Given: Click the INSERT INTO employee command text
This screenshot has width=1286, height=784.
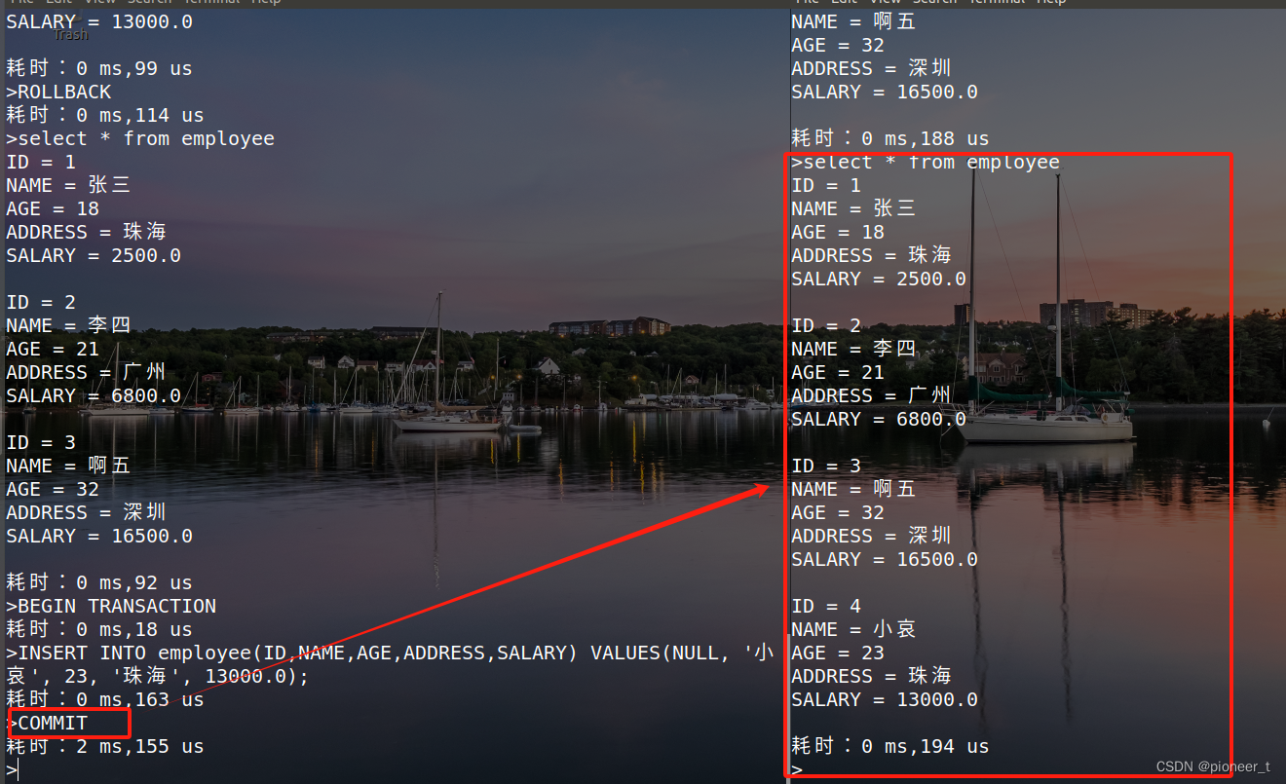Looking at the screenshot, I should click(390, 665).
